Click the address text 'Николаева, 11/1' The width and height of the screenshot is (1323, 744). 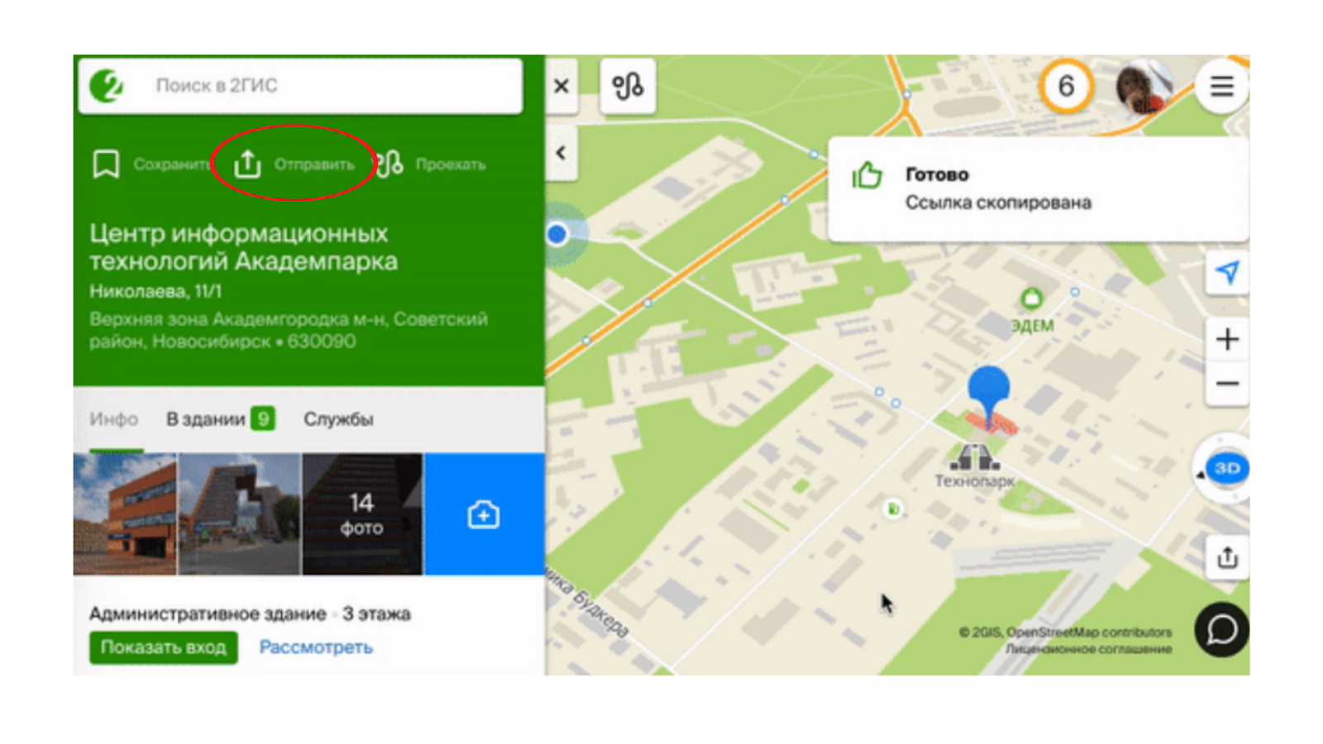point(155,291)
